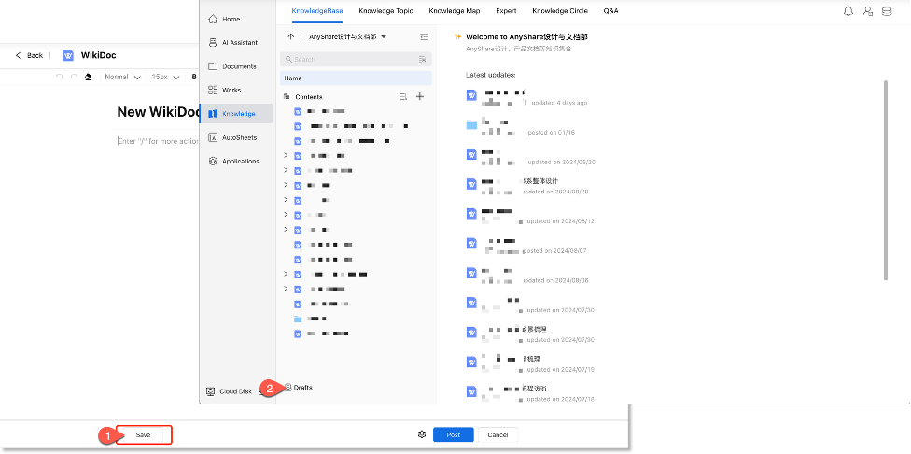Click the collapse sidebar icon above search
Image resolution: width=911 pixels, height=454 pixels.
coord(424,36)
